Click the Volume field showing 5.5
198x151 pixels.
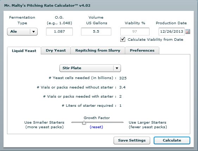[x=96, y=32]
